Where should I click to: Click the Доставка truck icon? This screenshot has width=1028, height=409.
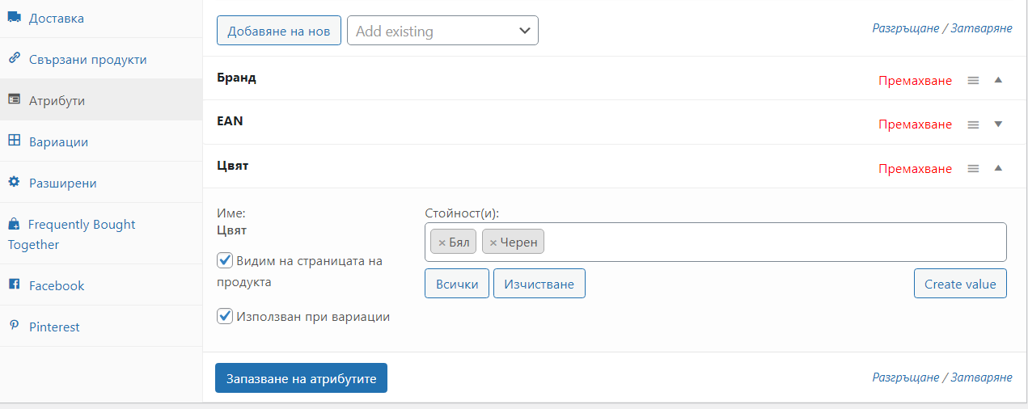pyautogui.click(x=14, y=17)
